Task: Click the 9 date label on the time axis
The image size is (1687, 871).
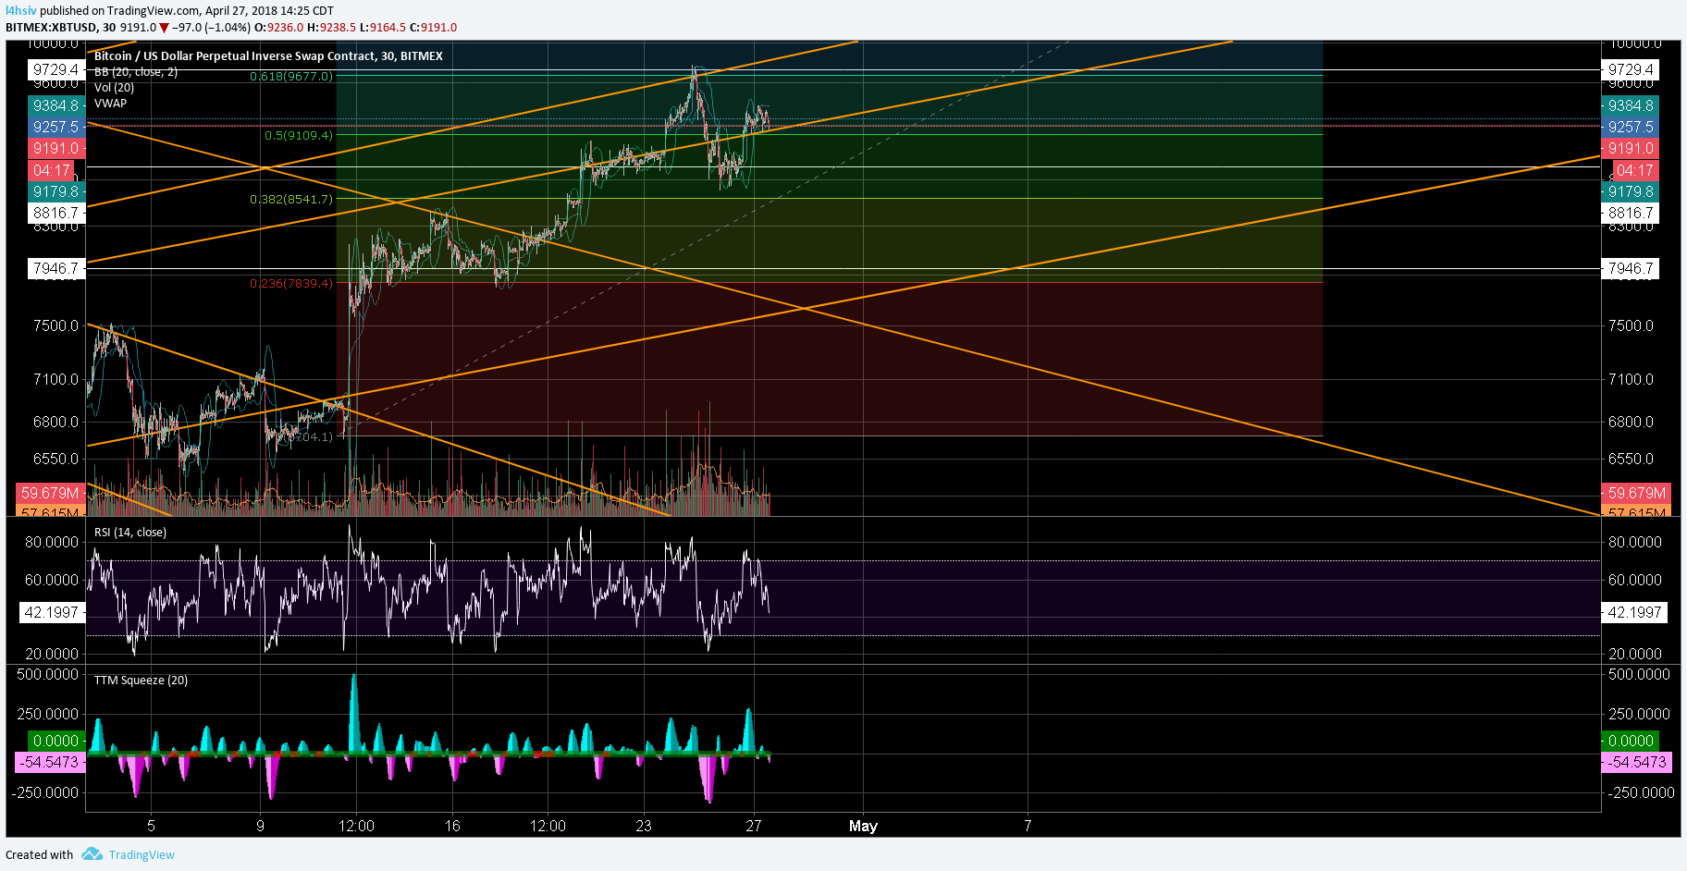Action: (x=261, y=827)
